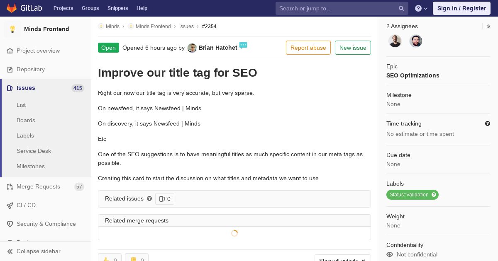Open the SEO Optimizations epic
The height and width of the screenshot is (261, 498).
413,75
